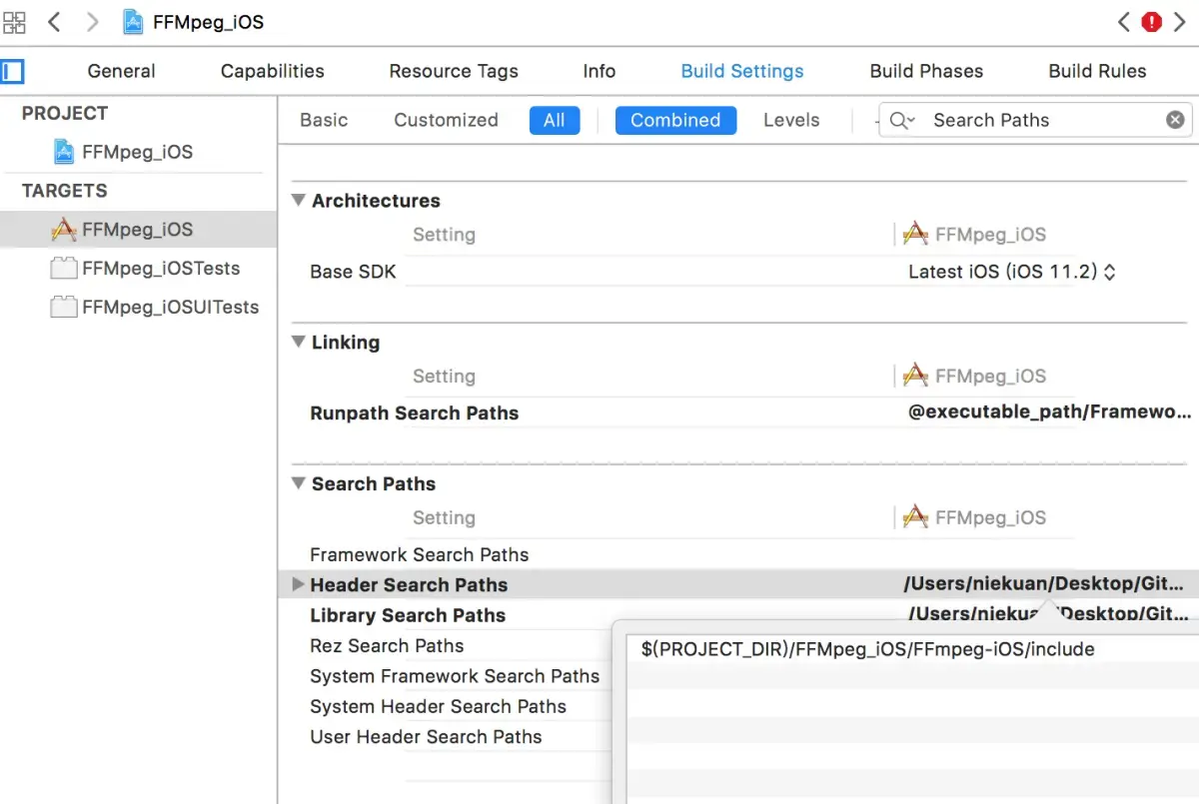Open the related items grid icon

pyautogui.click(x=14, y=22)
